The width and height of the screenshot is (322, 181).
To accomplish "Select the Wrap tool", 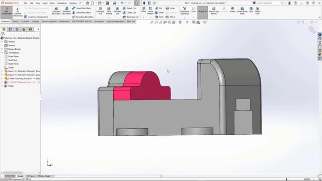I will coord(170,8).
